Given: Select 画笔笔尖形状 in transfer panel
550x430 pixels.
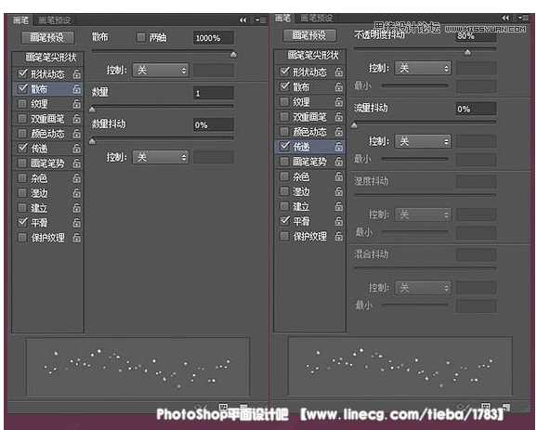Looking at the screenshot, I should [313, 56].
